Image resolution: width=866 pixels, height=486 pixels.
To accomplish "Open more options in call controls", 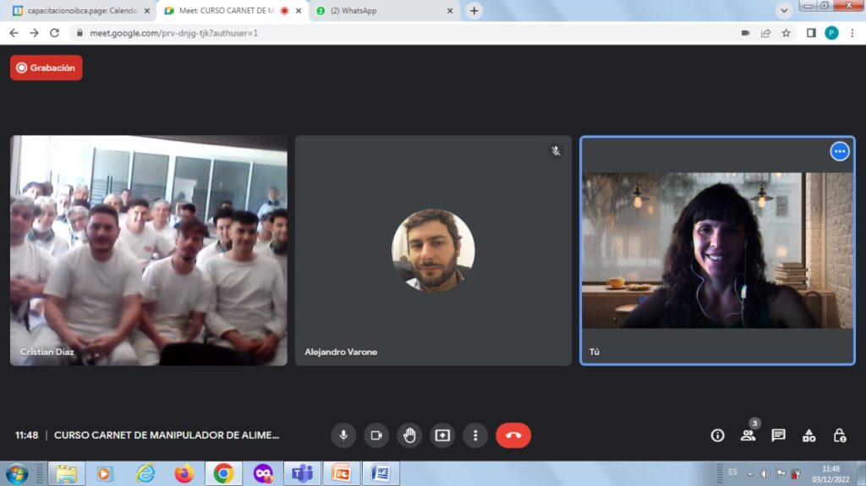I will coord(475,435).
